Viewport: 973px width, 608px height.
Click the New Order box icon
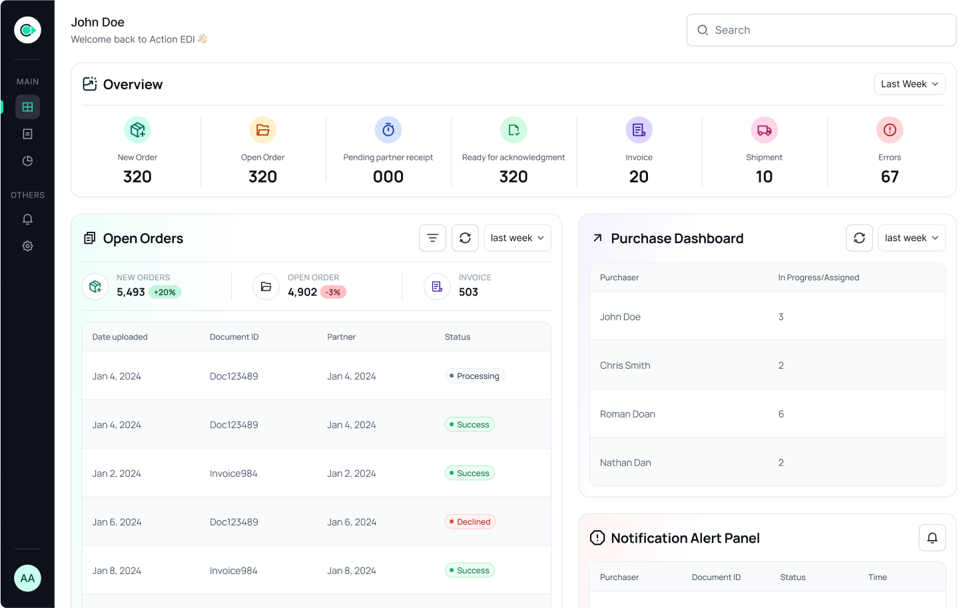click(137, 130)
